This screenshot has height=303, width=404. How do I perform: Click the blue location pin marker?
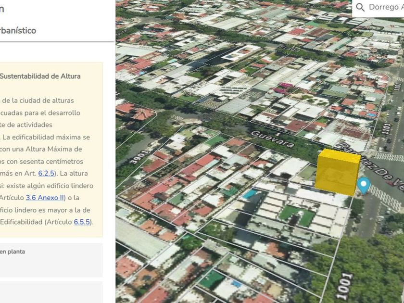click(364, 185)
